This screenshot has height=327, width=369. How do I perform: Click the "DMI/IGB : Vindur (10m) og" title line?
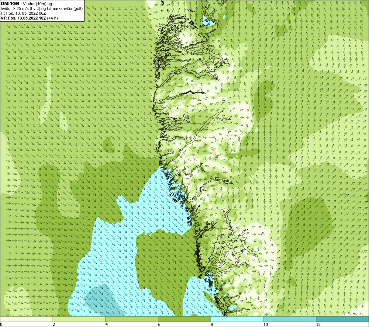(x=26, y=4)
